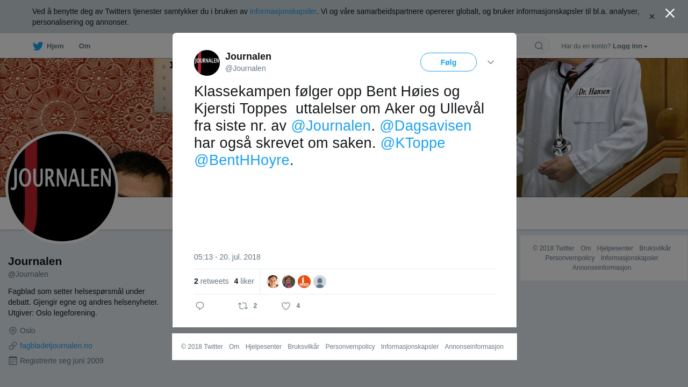Open the Om menu item
This screenshot has height=387, width=688.
(84, 46)
